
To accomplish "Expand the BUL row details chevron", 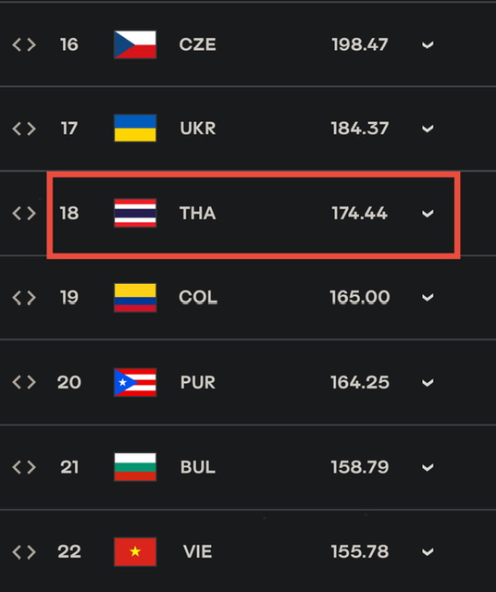I will (x=428, y=468).
